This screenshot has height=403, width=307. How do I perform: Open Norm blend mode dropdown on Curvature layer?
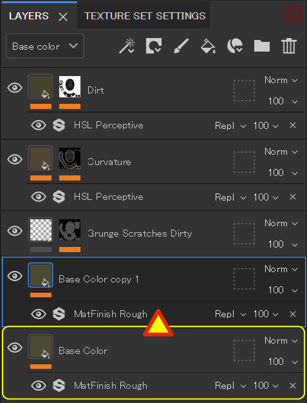281,152
